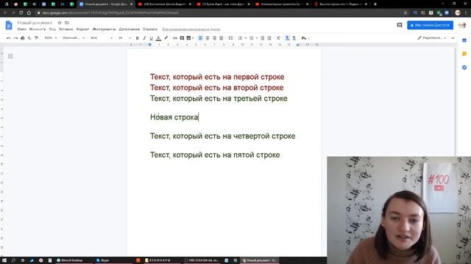Image resolution: width=471 pixels, height=264 pixels.
Task: Open the Инструменты menu
Action: pos(104,29)
